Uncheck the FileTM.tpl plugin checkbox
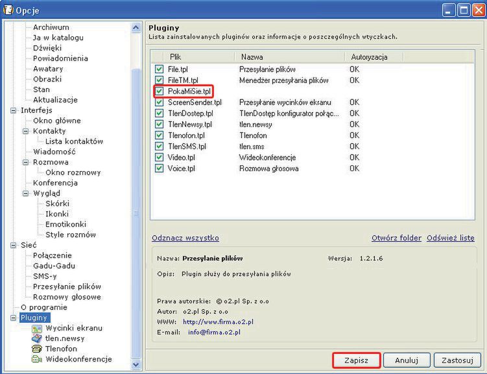This screenshot has width=487, height=374. click(159, 80)
